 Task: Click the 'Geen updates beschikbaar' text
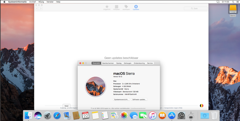121,58
